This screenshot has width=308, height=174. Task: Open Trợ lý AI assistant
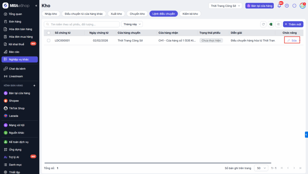click(x=14, y=157)
